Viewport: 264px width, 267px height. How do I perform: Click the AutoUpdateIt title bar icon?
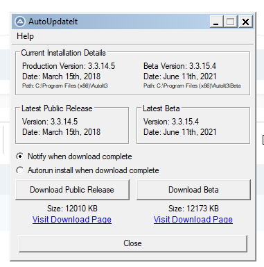coord(20,22)
